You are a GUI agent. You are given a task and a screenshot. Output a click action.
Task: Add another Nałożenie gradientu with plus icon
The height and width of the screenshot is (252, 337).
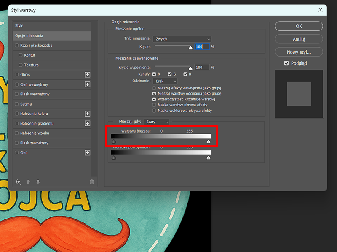click(x=88, y=123)
